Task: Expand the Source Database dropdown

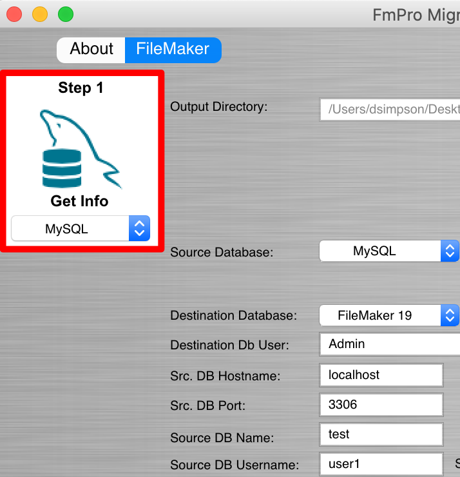Action: (x=388, y=251)
